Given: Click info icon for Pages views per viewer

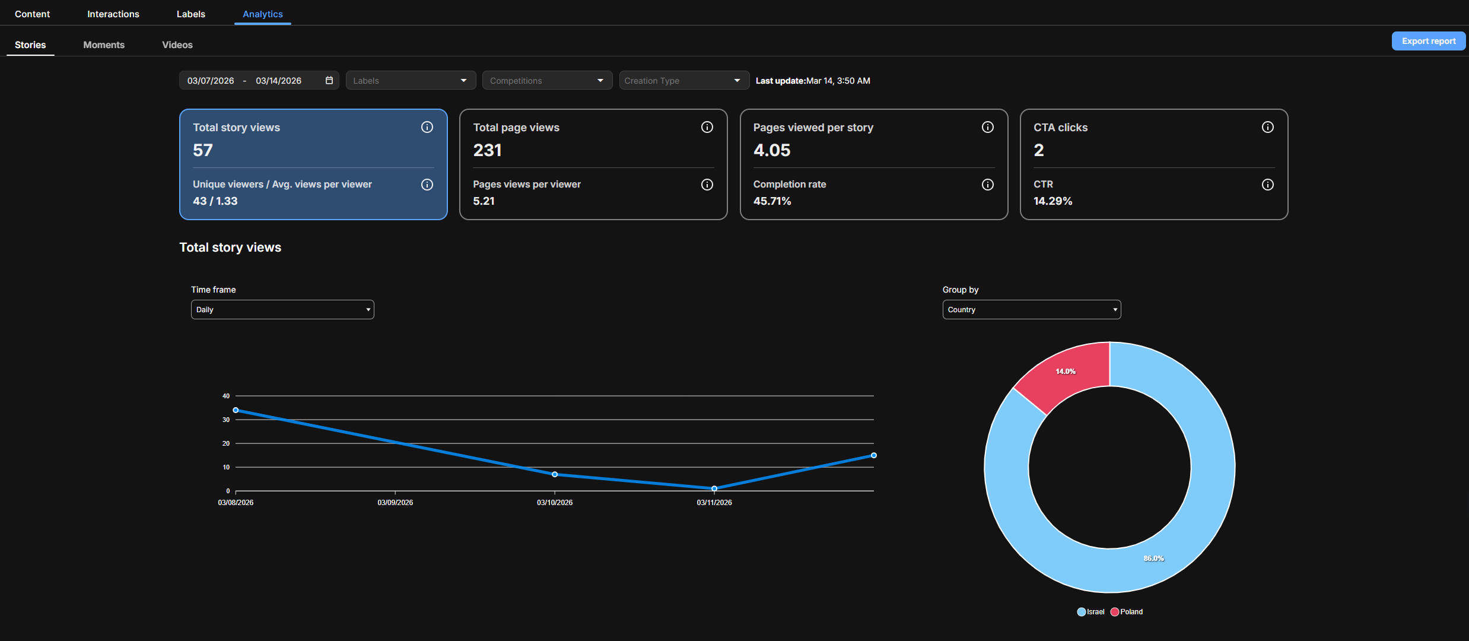Looking at the screenshot, I should click(707, 185).
